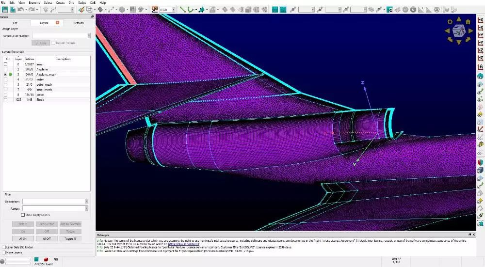The image size is (485, 267).
Task: Click the paintbrush icon in top toolbar
Action: point(82,9)
